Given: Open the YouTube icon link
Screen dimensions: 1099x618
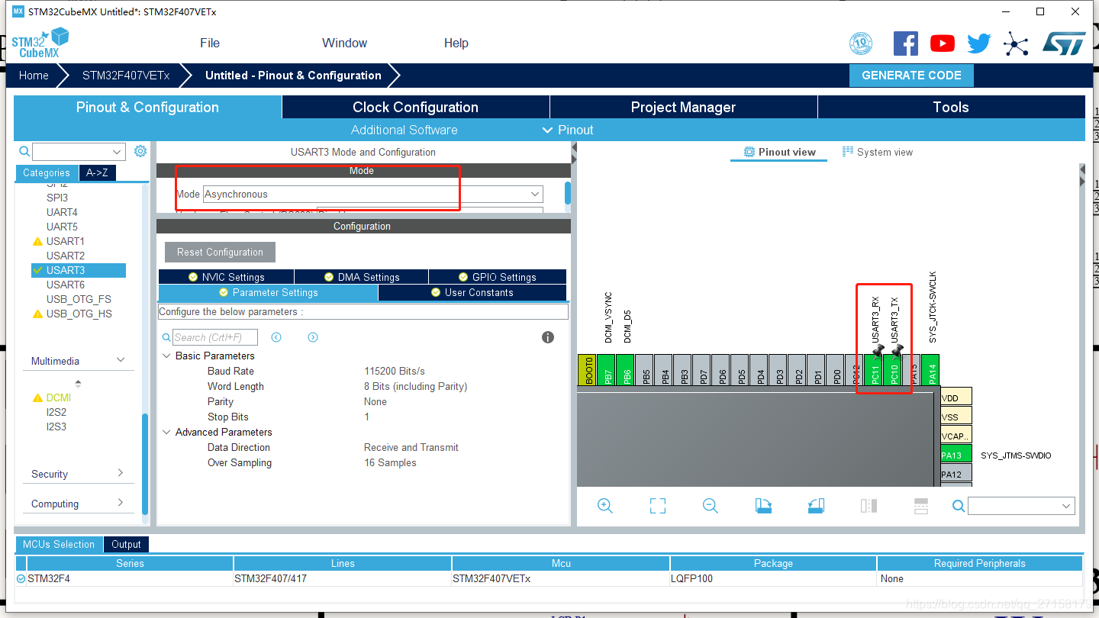Looking at the screenshot, I should pos(943,43).
